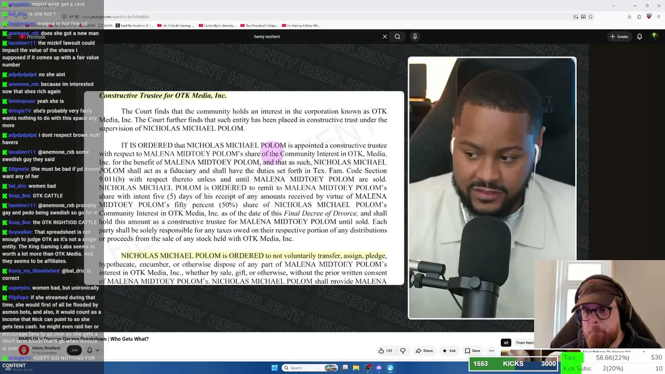The height and width of the screenshot is (374, 665).
Task: Open the 'Basil the Great on X' bookmark
Action: point(135,25)
